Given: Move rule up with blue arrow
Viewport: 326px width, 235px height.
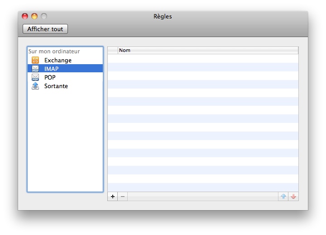Looking at the screenshot, I should 283,197.
